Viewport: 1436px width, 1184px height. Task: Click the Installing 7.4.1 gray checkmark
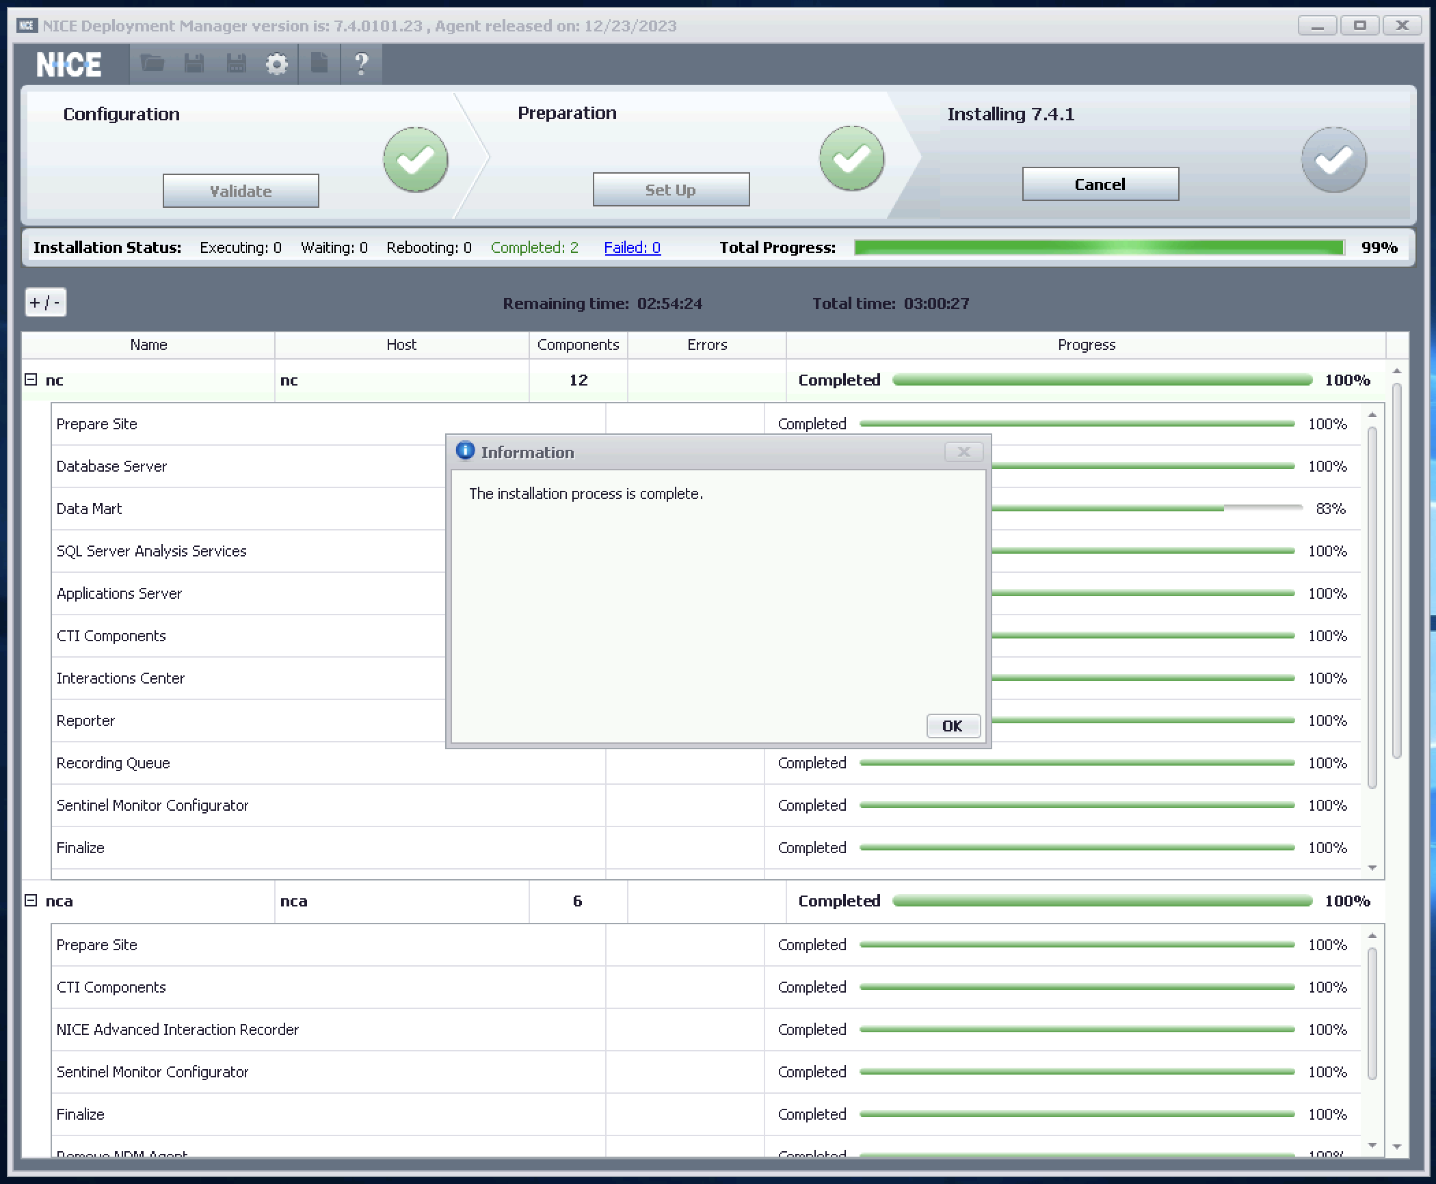(1333, 160)
